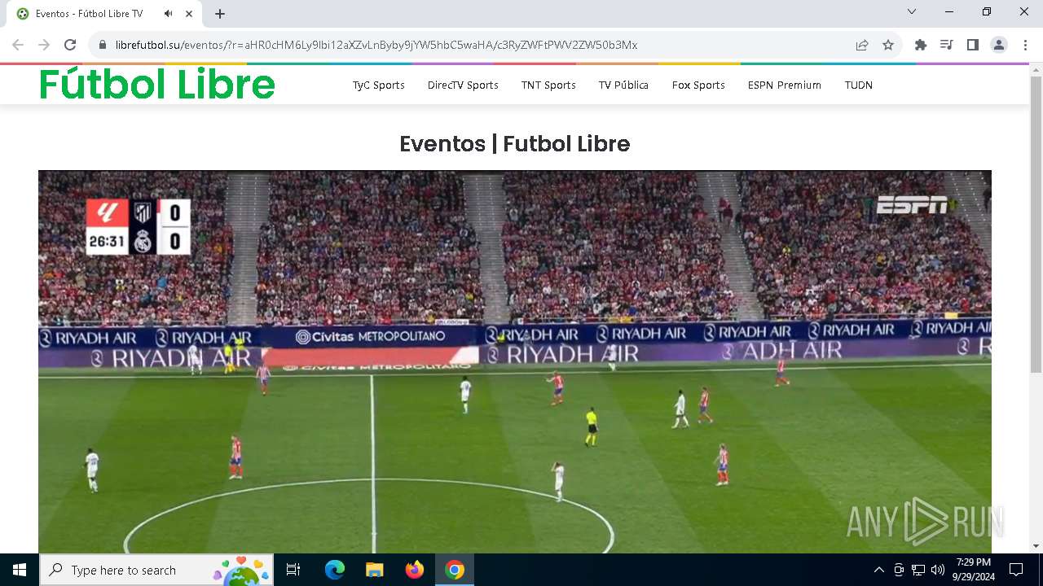Screen dimensions: 1043x586
Task: Close the Eventos - Fútbol Libre TV tab
Action: (190, 14)
